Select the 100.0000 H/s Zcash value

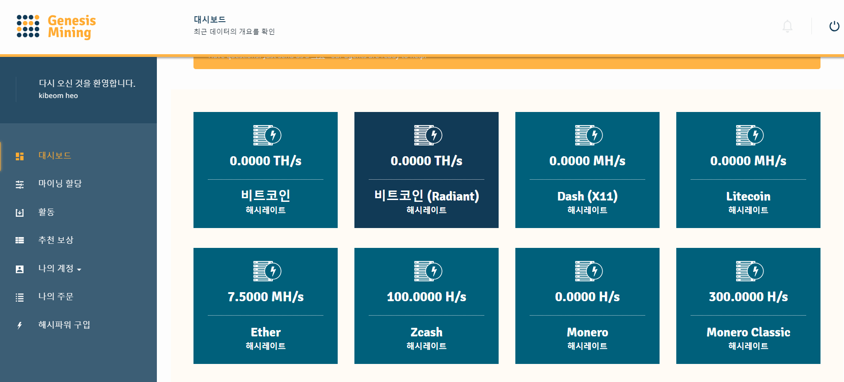point(426,297)
